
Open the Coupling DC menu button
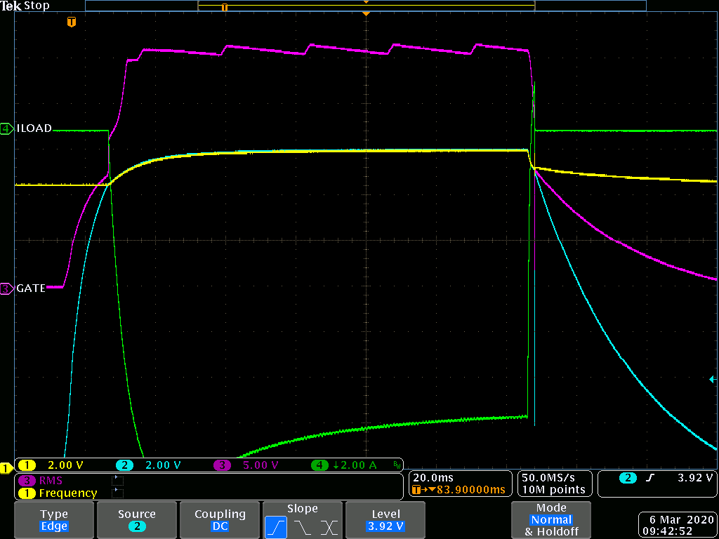tap(220, 520)
